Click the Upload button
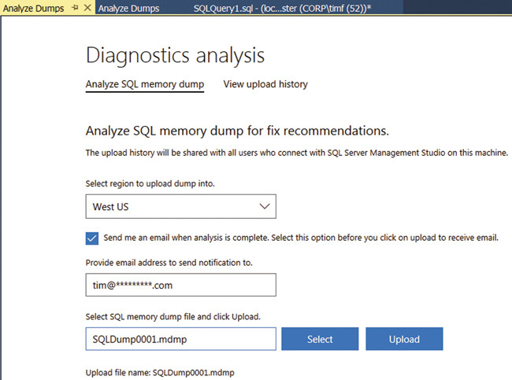Viewport: 512px width, 380px height. click(x=404, y=339)
